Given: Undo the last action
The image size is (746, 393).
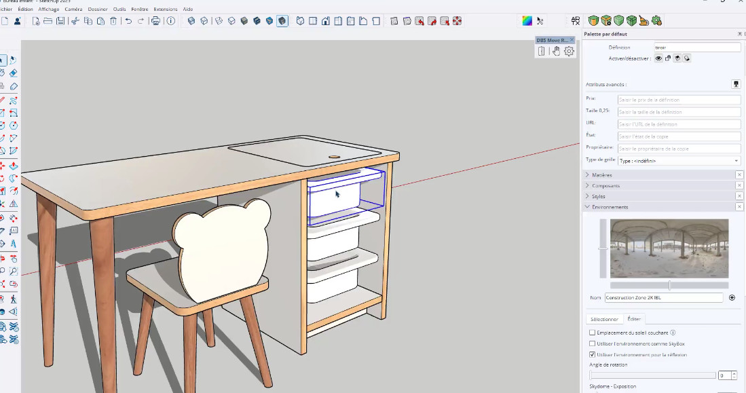Looking at the screenshot, I should (x=128, y=21).
